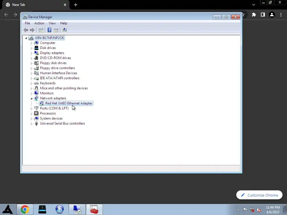Open media player taskbar icon
Image resolution: width=287 pixels, height=215 pixels.
point(60,209)
